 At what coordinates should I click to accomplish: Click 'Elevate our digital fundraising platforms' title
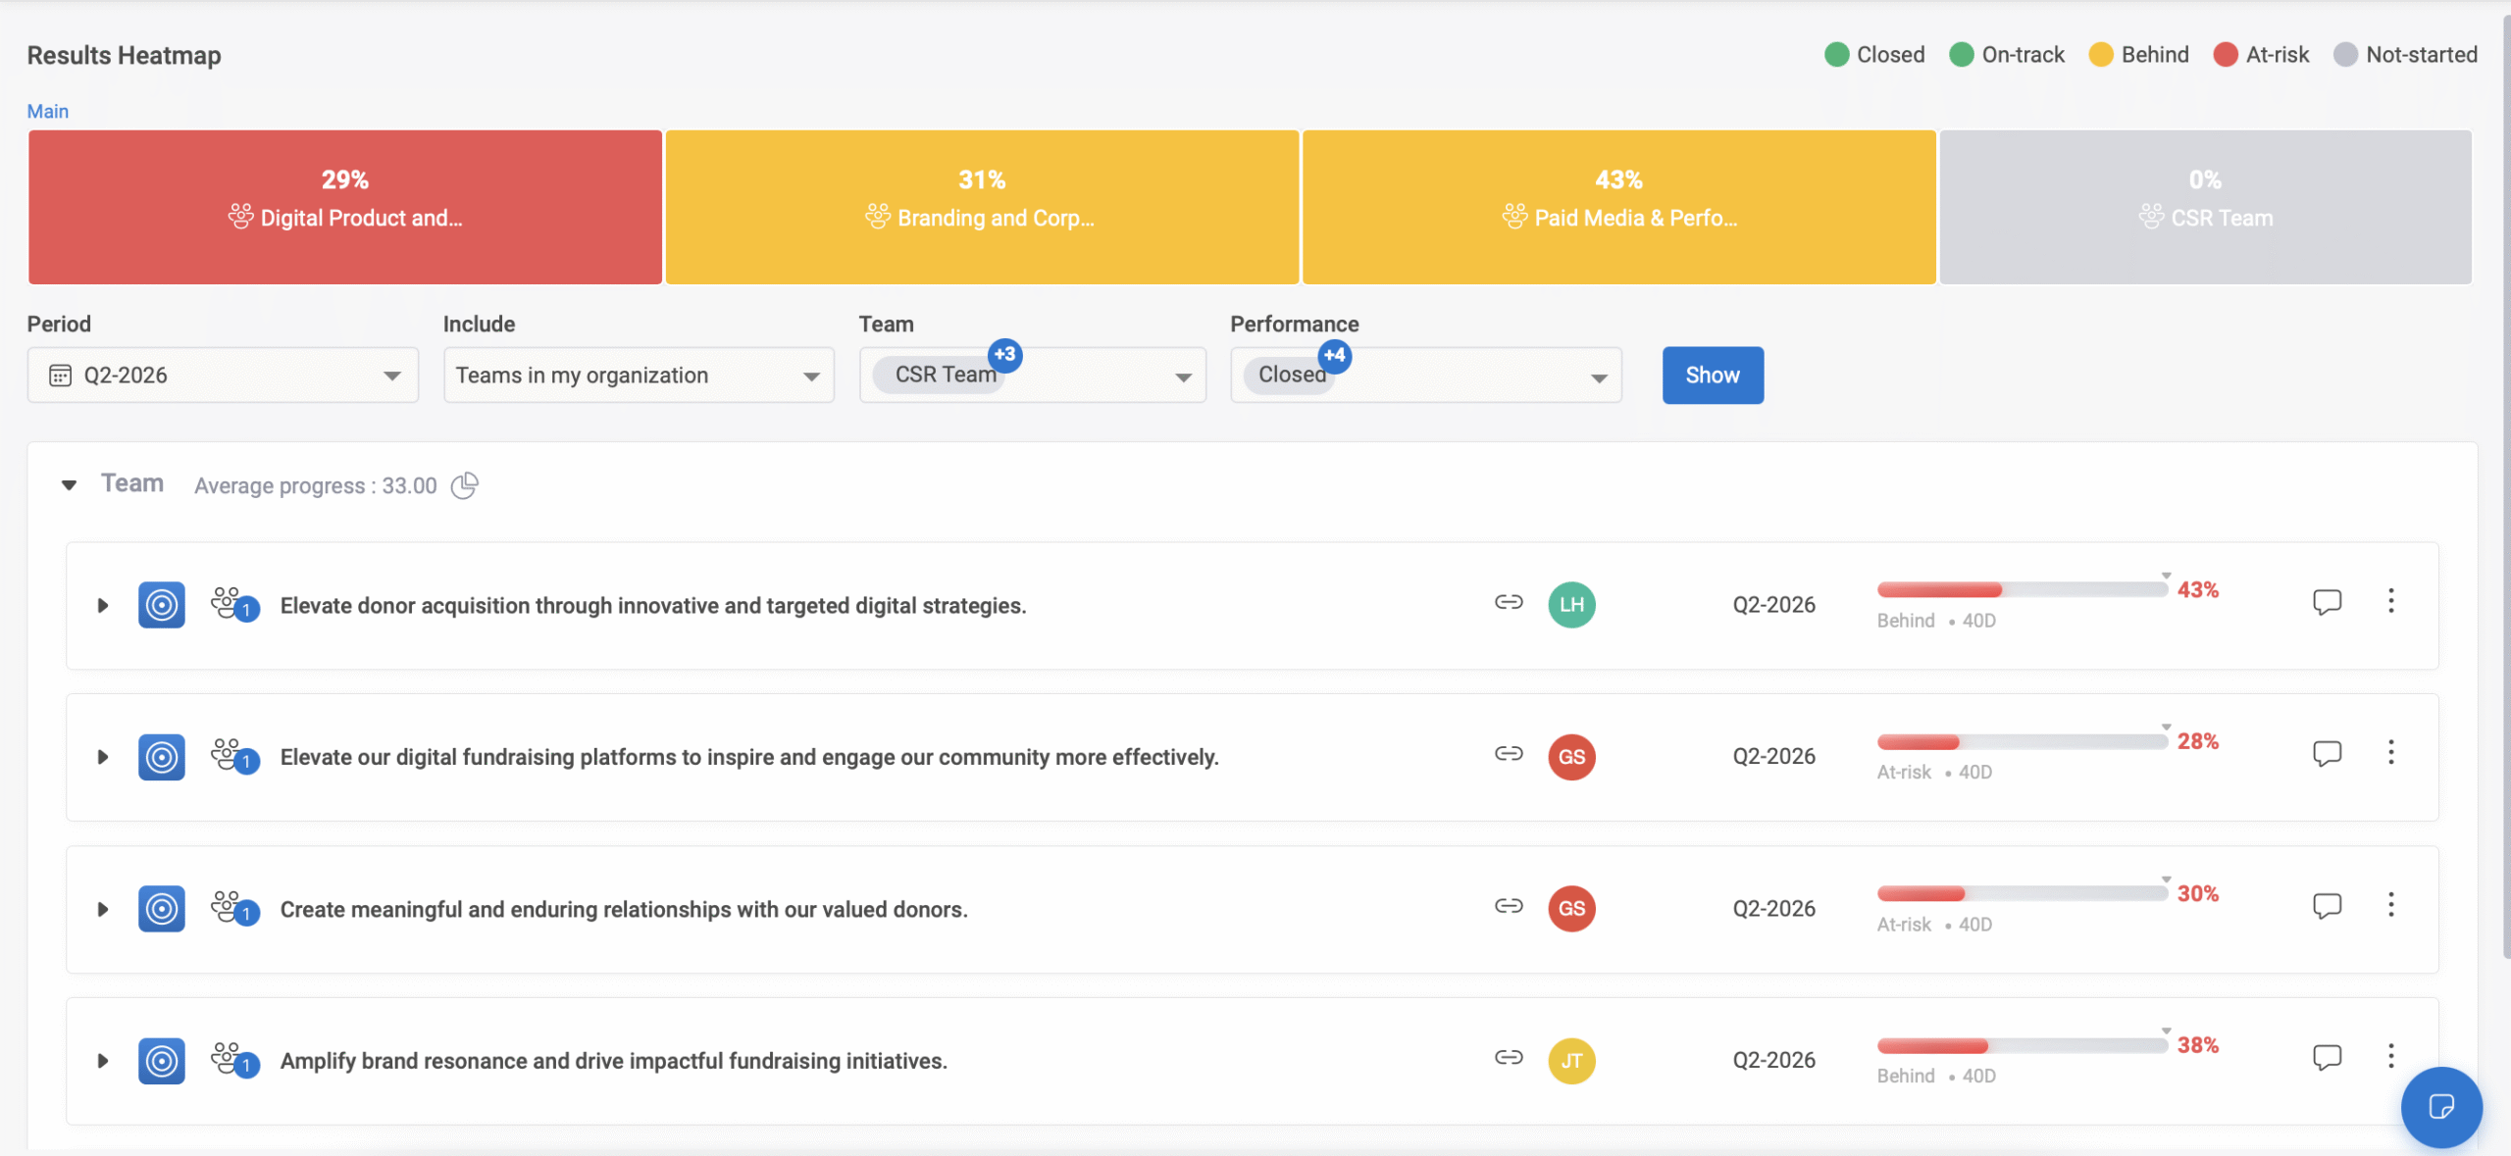(x=749, y=757)
